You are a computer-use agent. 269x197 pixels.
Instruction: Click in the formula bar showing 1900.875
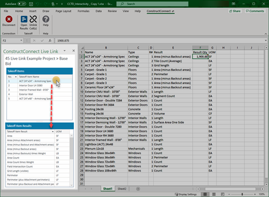point(160,40)
